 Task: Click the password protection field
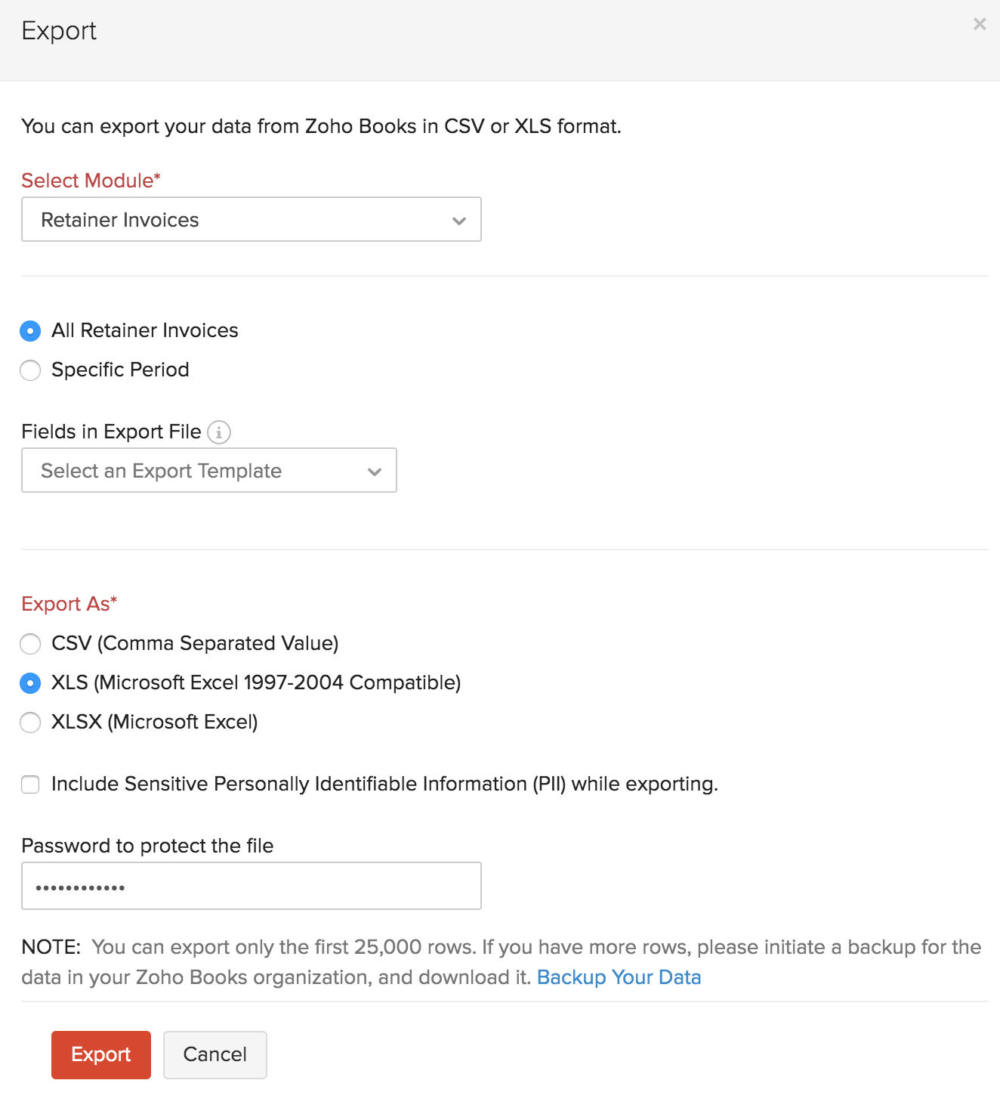tap(251, 885)
